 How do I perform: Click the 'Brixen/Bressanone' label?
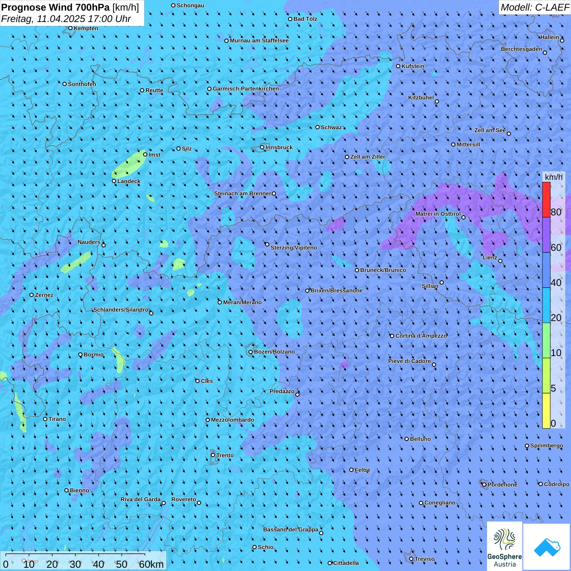click(336, 290)
